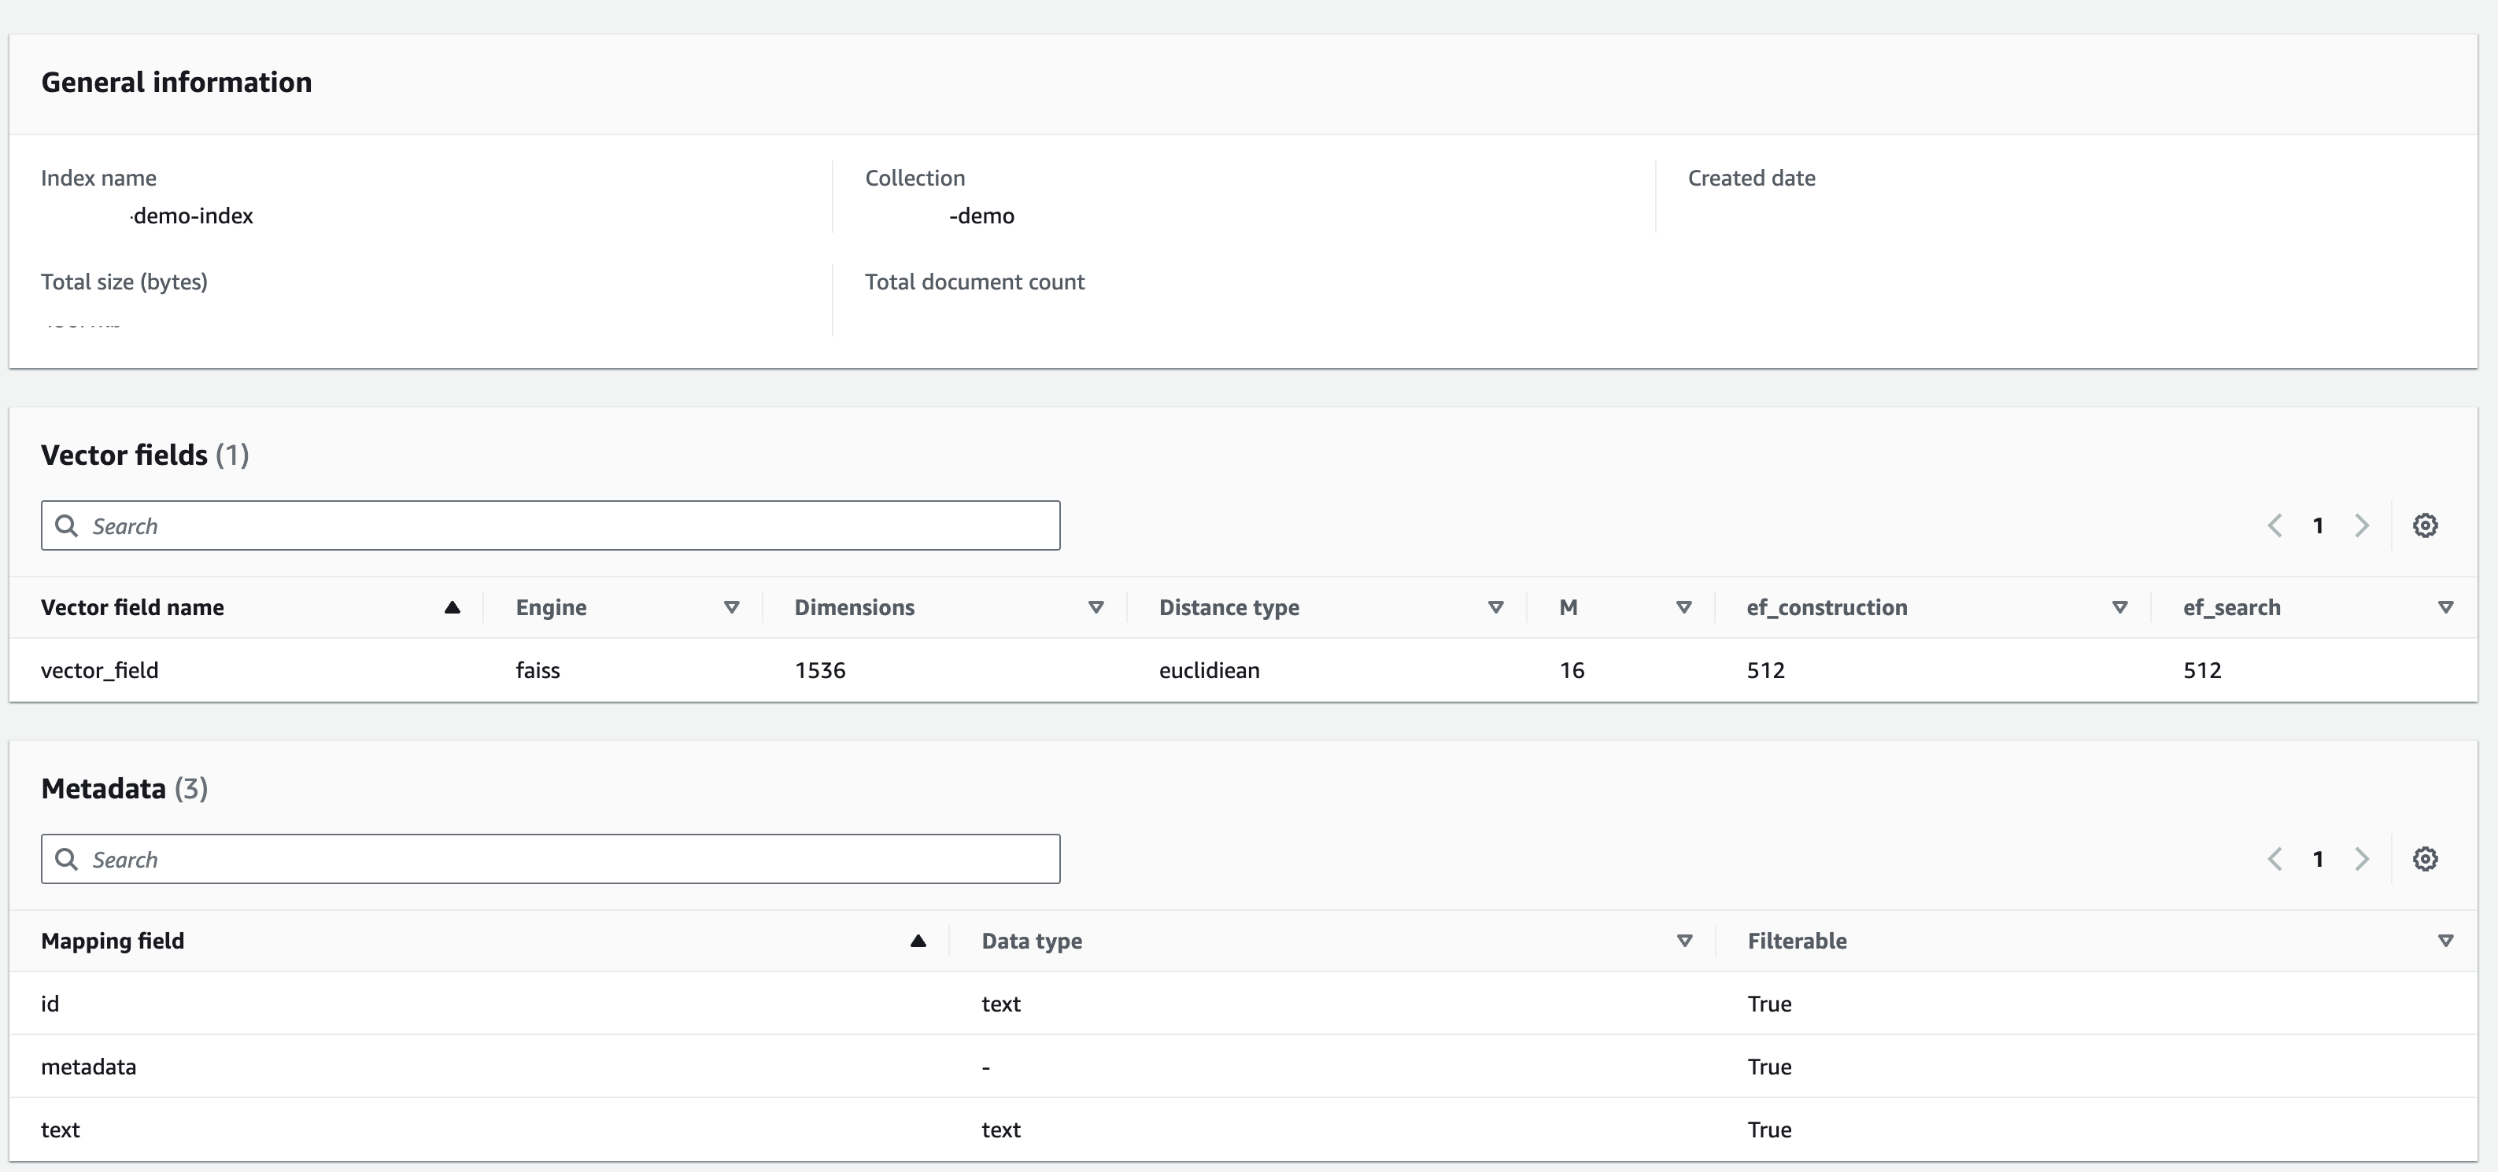Image resolution: width=2498 pixels, height=1172 pixels.
Task: Go to next page of Vector fields
Action: (x=2363, y=525)
